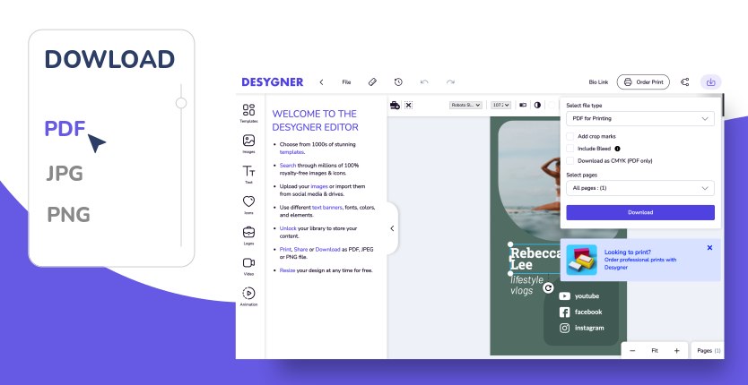Click the templates link
748x385 pixels.
click(291, 152)
